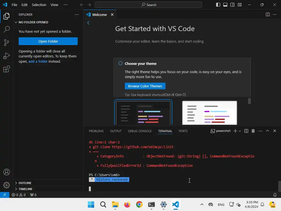
Task: Open the terminal launch profile dropdown arrow
Action: click(240, 131)
